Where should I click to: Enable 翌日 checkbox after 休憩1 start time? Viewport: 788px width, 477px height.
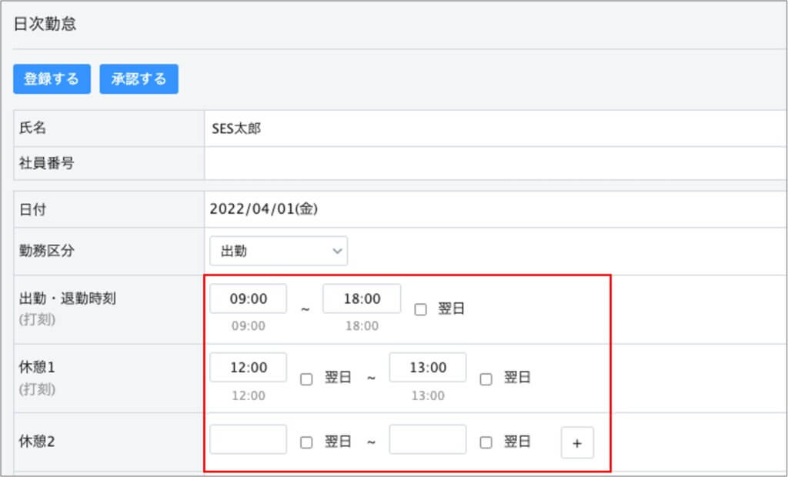306,379
